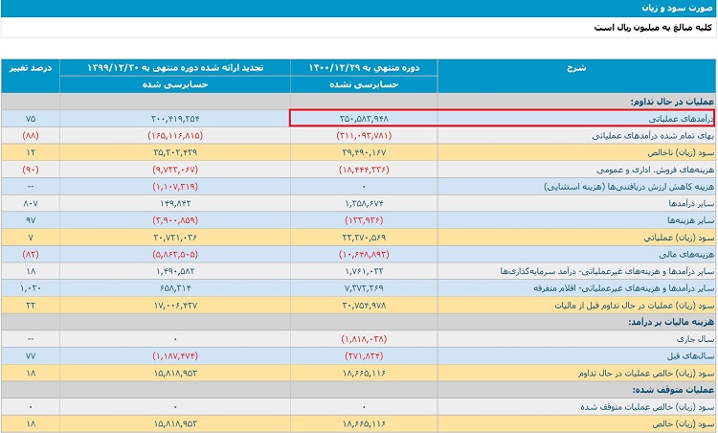Click the 'حسابرسی نشده' subheader

click(x=364, y=84)
